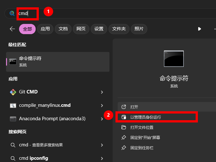Click the search magnifier icon in search box
Image resolution: width=216 pixels, height=162 pixels.
tap(12, 13)
